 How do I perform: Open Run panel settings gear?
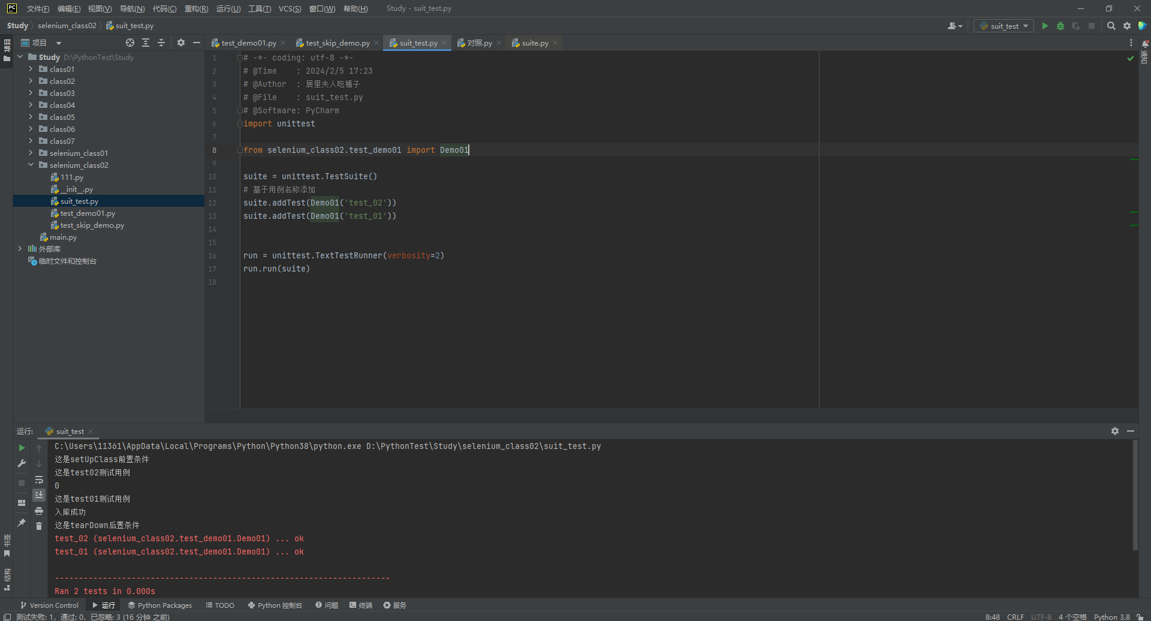coord(1115,431)
